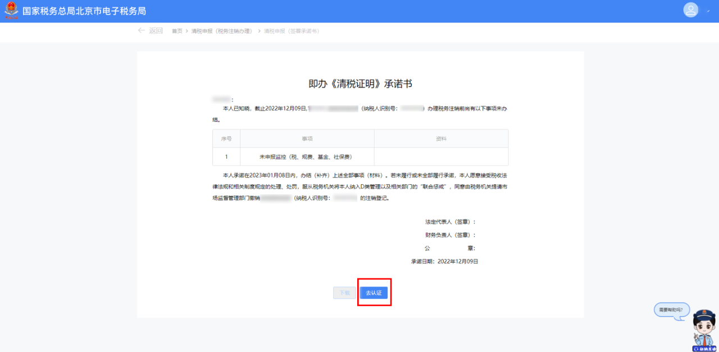
Task: Click 财务负责人（签章）label
Action: coord(450,235)
